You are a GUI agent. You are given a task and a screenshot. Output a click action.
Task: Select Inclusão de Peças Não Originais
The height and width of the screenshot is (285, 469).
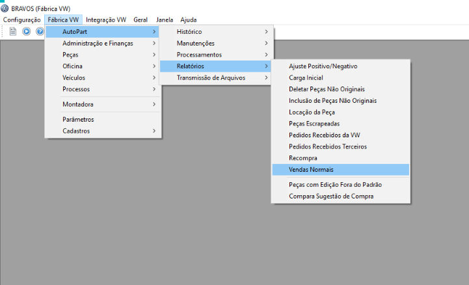(x=341, y=101)
